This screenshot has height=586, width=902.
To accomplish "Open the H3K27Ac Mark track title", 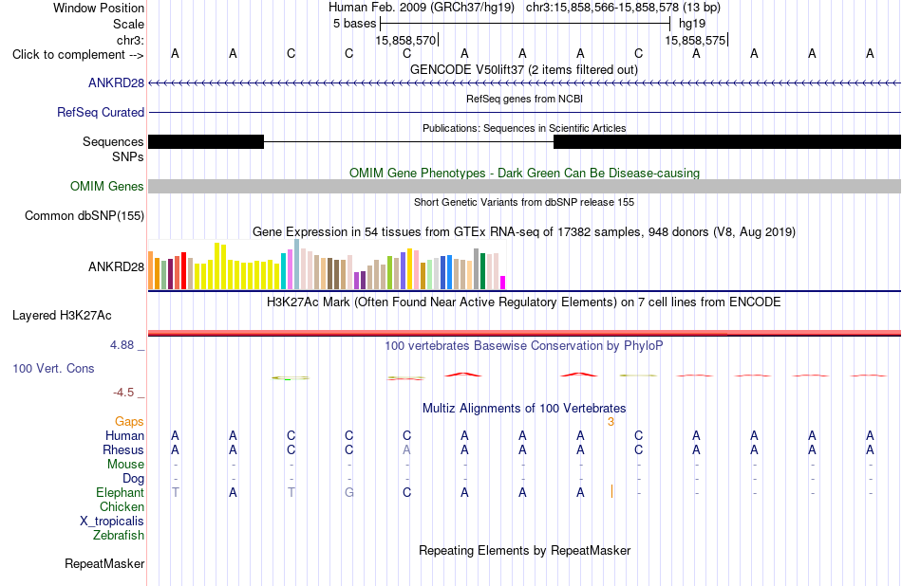I will (523, 302).
